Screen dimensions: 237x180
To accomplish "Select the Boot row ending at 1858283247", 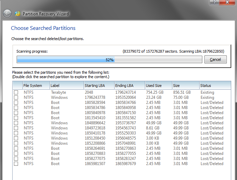I will pyautogui.click(x=122, y=159).
